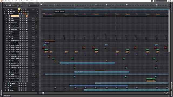Mute the Kick track
The image size is (173, 97).
20,18
